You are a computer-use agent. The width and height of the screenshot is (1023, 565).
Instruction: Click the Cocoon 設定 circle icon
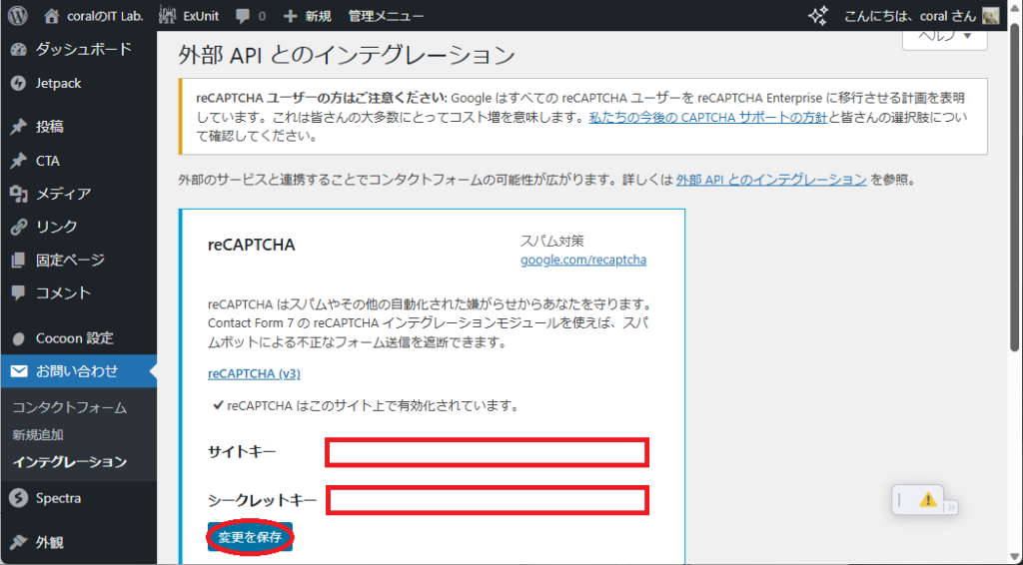[18, 338]
